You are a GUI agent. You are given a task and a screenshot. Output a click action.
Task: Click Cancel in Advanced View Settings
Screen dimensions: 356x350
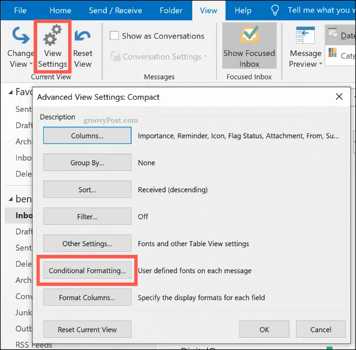320,329
